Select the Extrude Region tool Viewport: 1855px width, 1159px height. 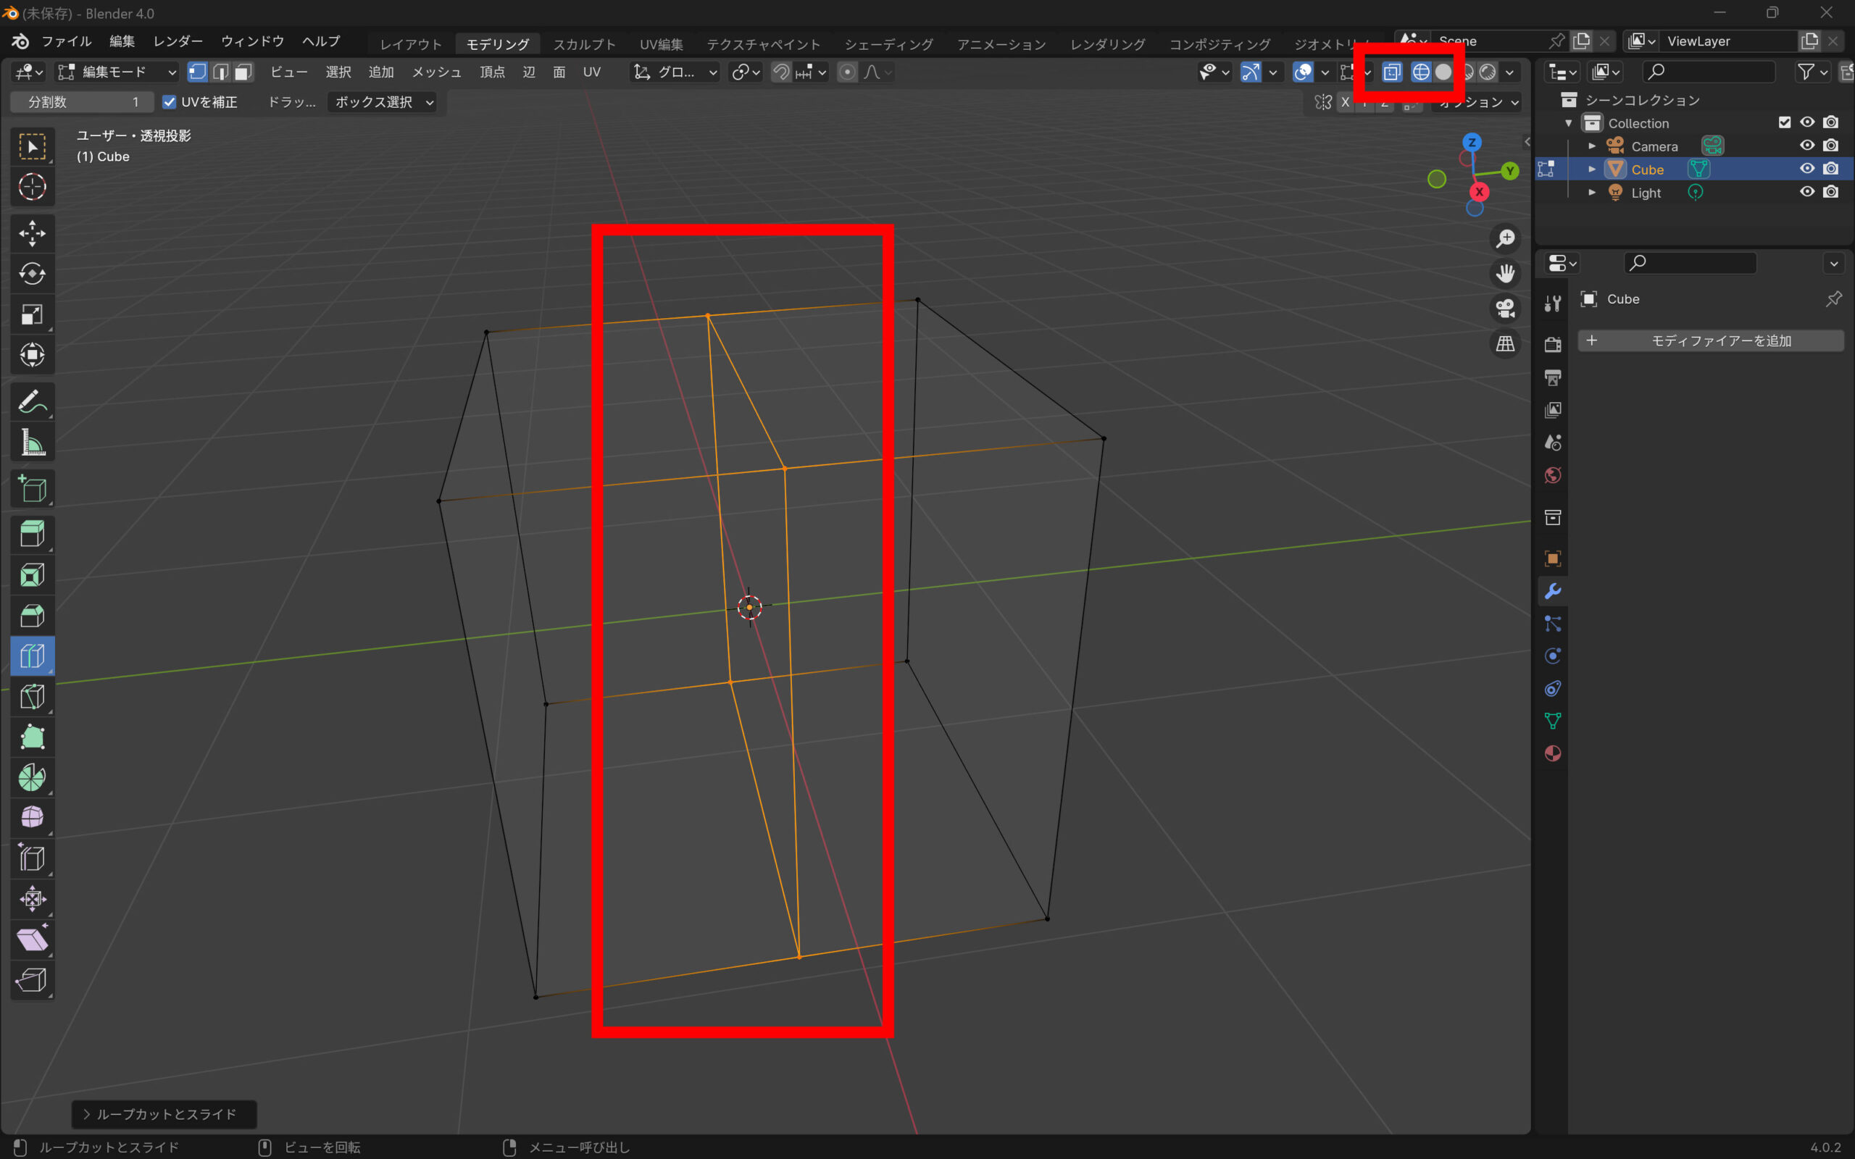pyautogui.click(x=32, y=534)
